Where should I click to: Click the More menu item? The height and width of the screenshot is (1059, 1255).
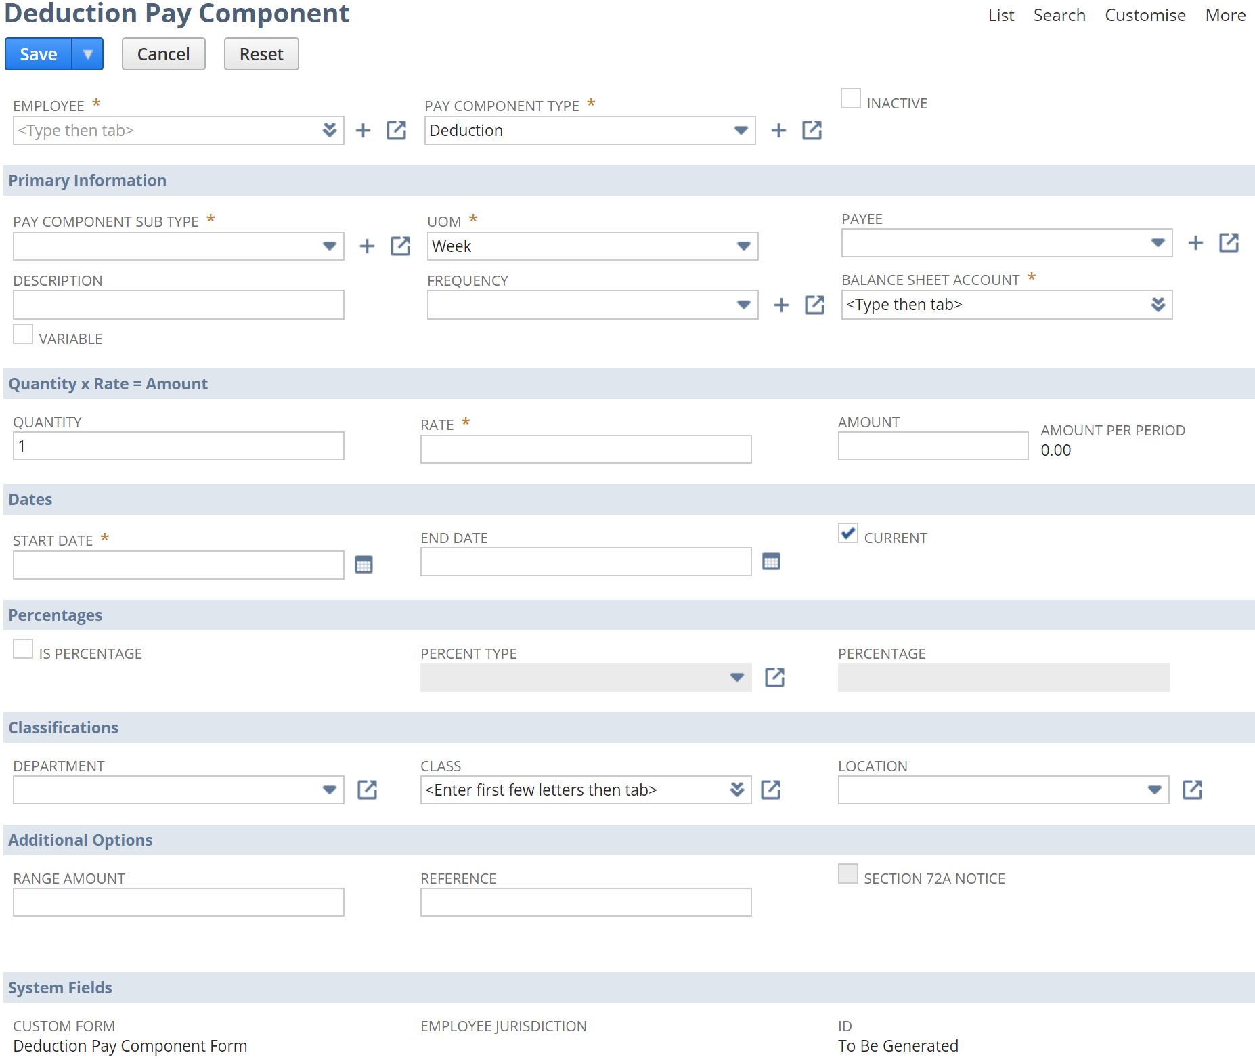pos(1225,15)
